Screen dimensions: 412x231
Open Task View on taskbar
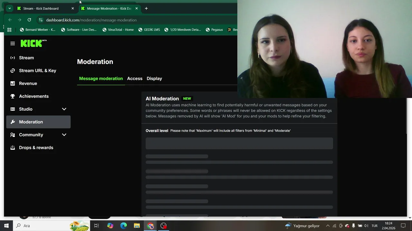point(96,226)
